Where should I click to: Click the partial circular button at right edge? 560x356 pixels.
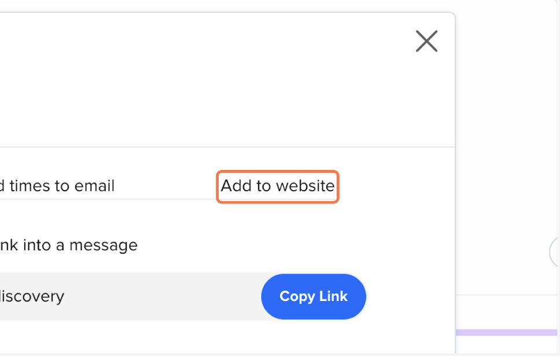[x=554, y=252]
